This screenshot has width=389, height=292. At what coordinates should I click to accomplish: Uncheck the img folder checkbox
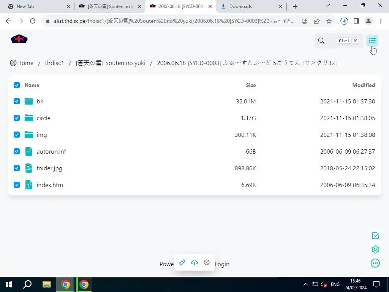point(17,135)
